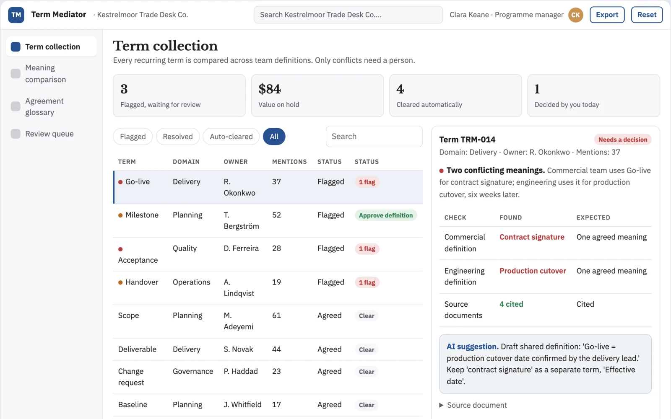Image resolution: width=671 pixels, height=419 pixels.
Task: Select the Handover term row
Action: click(268, 288)
